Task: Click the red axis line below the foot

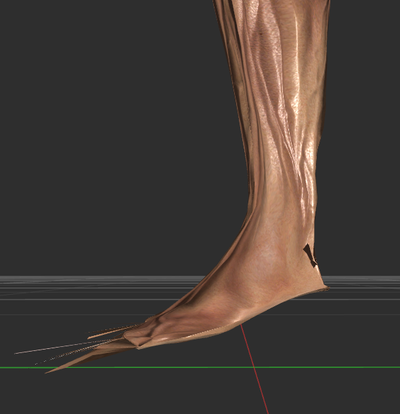Action: click(x=254, y=369)
